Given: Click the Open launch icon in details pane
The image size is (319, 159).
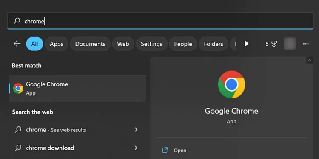Looking at the screenshot, I should point(165,150).
